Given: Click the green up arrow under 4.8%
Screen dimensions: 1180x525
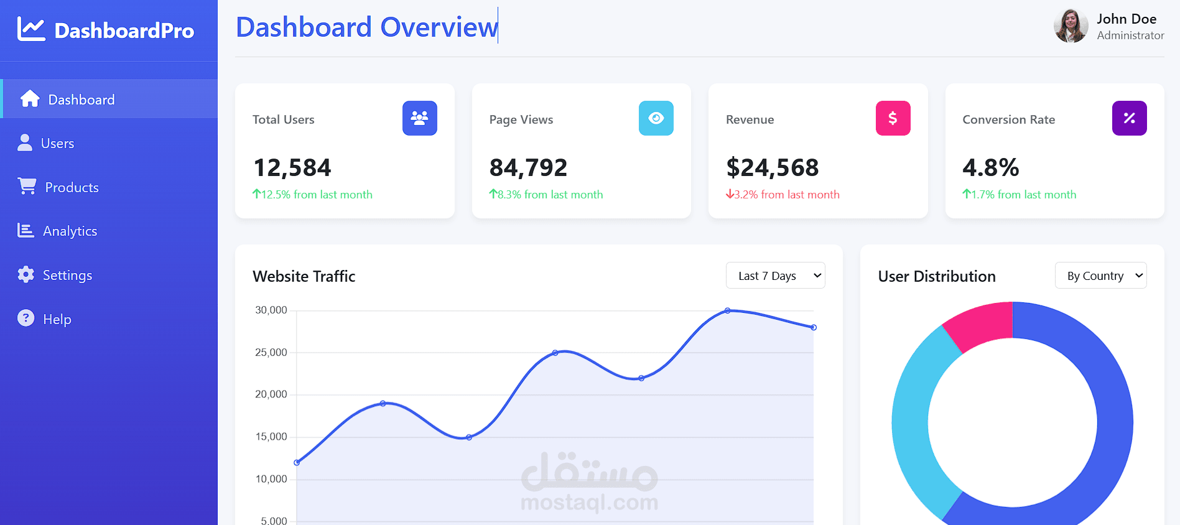Looking at the screenshot, I should (967, 194).
